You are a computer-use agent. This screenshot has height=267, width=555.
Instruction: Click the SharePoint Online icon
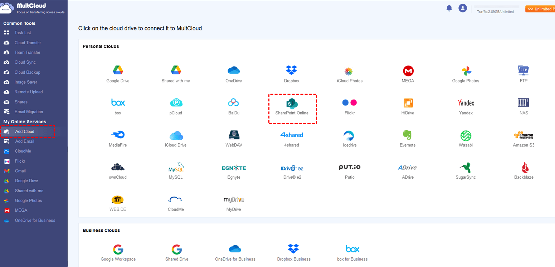(x=292, y=104)
